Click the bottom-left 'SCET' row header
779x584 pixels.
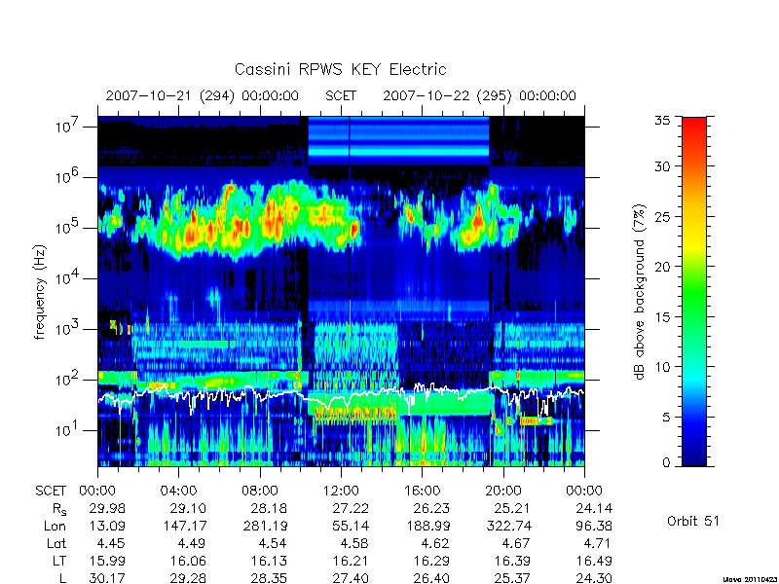coord(51,492)
